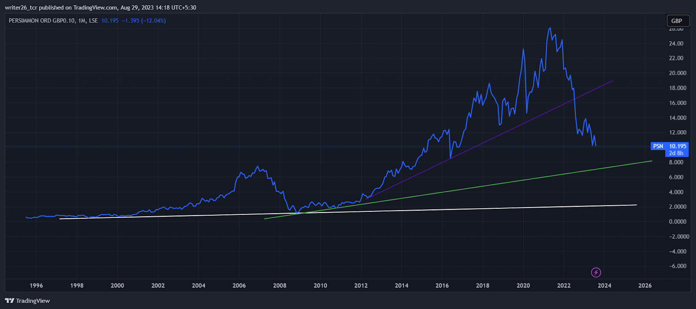Click the 24.00 price axis label
The width and height of the screenshot is (696, 309).
point(676,43)
